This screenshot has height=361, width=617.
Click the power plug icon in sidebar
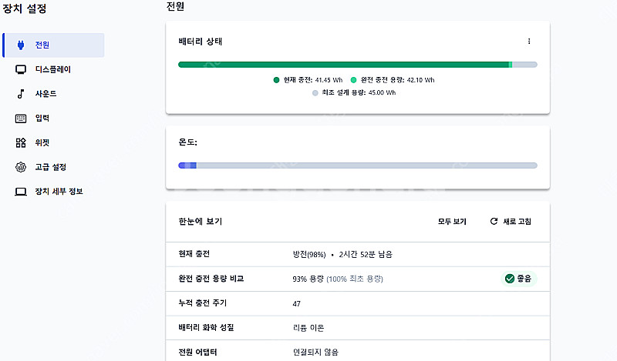[x=21, y=45]
